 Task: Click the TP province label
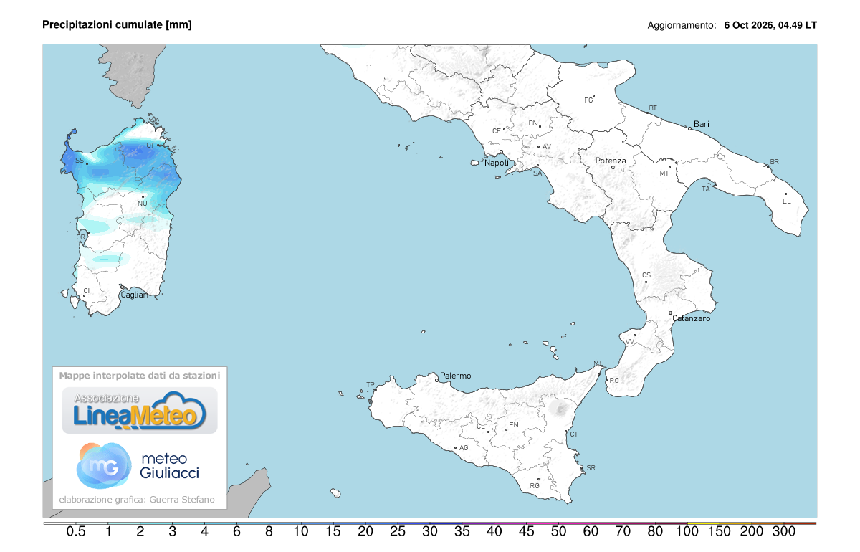[371, 385]
